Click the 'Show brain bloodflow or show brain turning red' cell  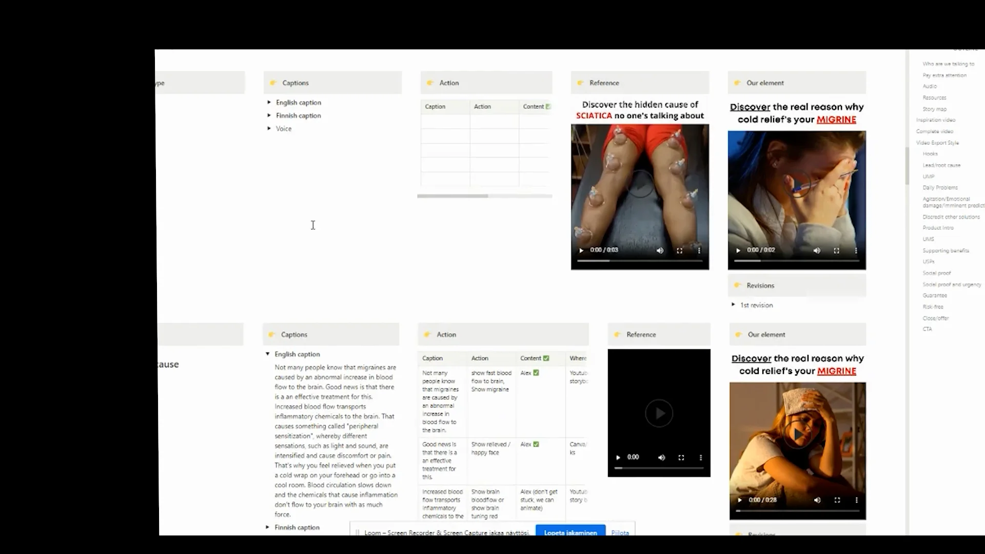click(491, 504)
